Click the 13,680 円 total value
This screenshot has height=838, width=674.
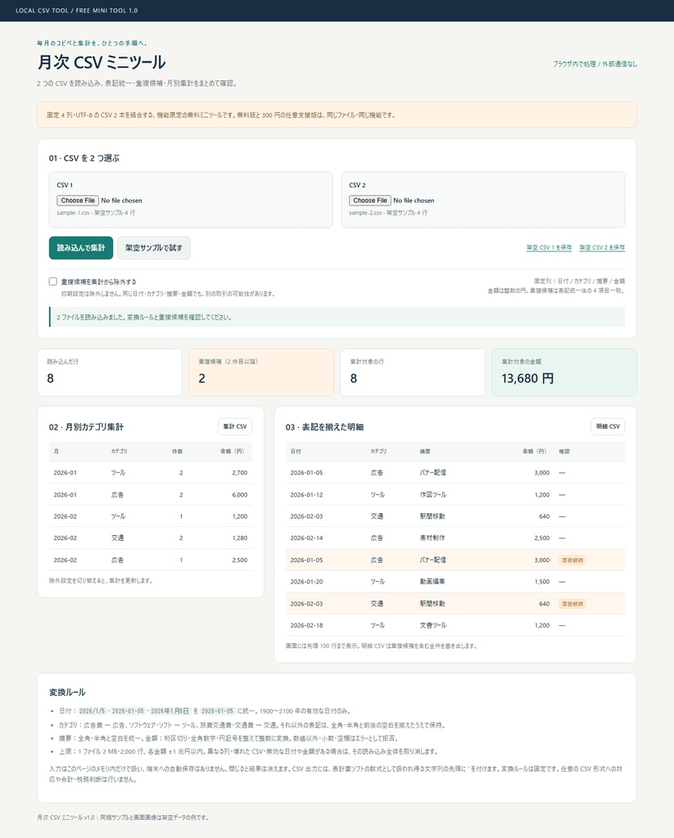(527, 378)
